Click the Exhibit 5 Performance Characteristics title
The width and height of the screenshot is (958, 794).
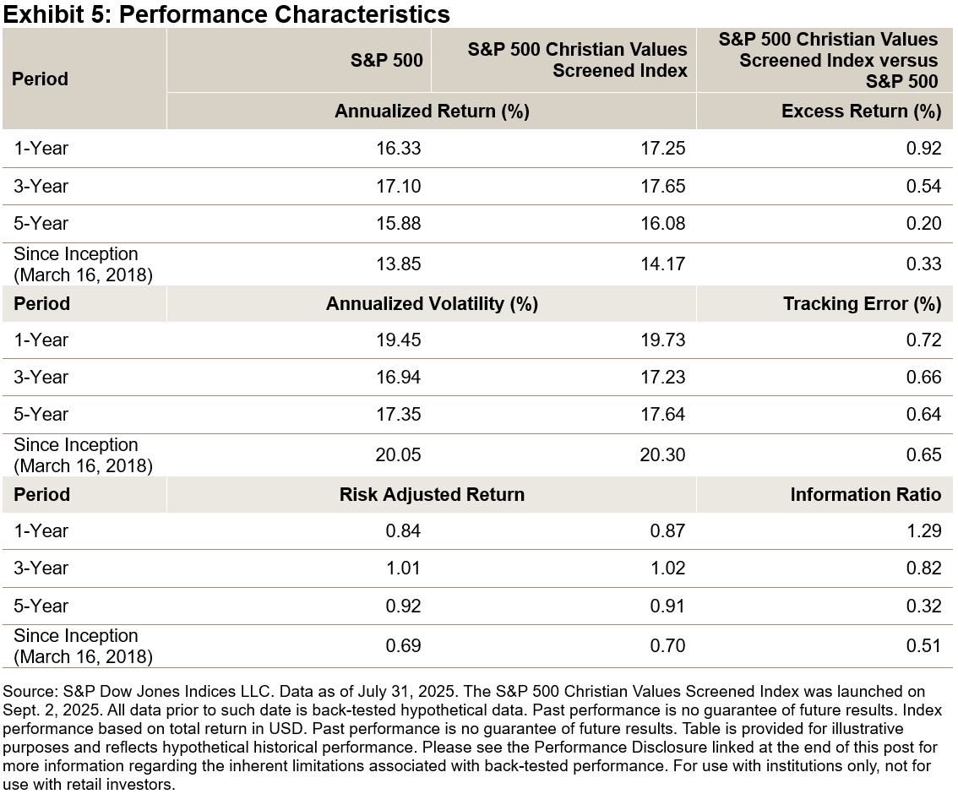[226, 14]
